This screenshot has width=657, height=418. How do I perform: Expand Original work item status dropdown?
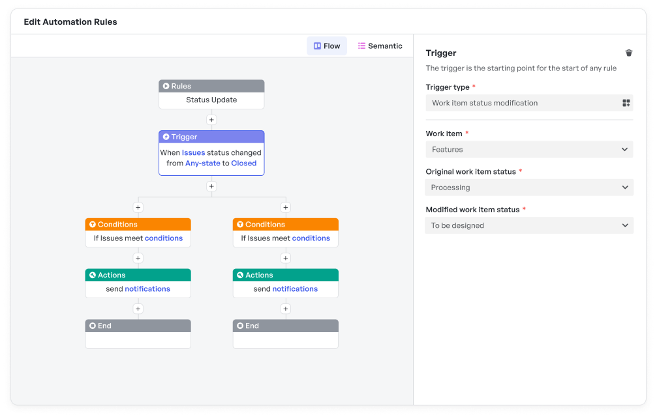(528, 188)
